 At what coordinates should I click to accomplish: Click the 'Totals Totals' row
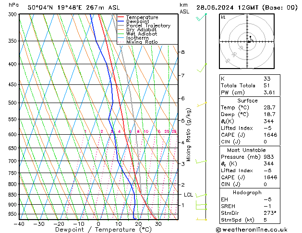pos(250,85)
